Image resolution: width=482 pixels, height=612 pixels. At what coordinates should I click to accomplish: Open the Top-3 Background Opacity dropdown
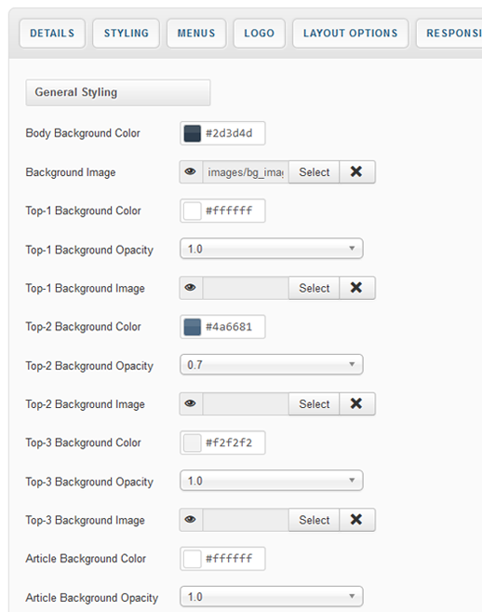tap(272, 481)
